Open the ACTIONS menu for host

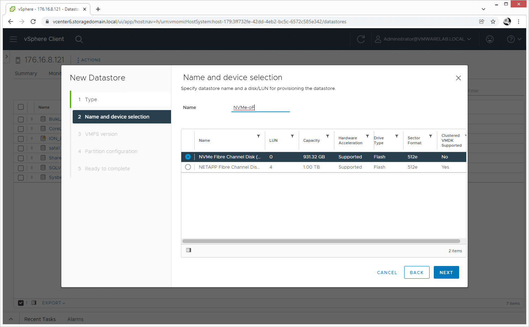pos(89,60)
